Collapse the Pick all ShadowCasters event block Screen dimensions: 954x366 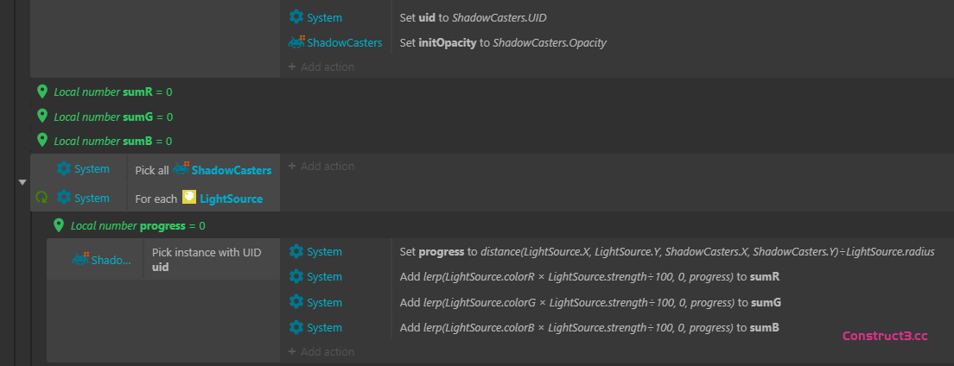coord(22,182)
